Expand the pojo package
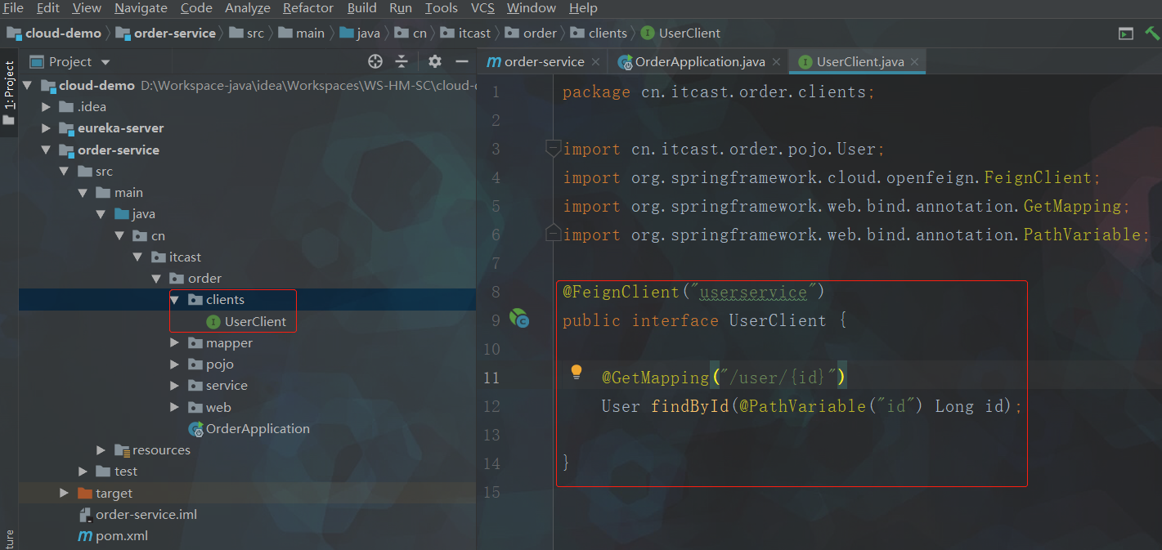Screen dimensions: 1162x550 click(x=174, y=364)
